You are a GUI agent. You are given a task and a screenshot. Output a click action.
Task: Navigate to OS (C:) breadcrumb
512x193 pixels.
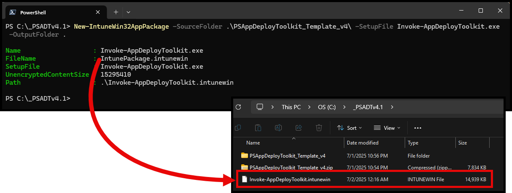(327, 107)
